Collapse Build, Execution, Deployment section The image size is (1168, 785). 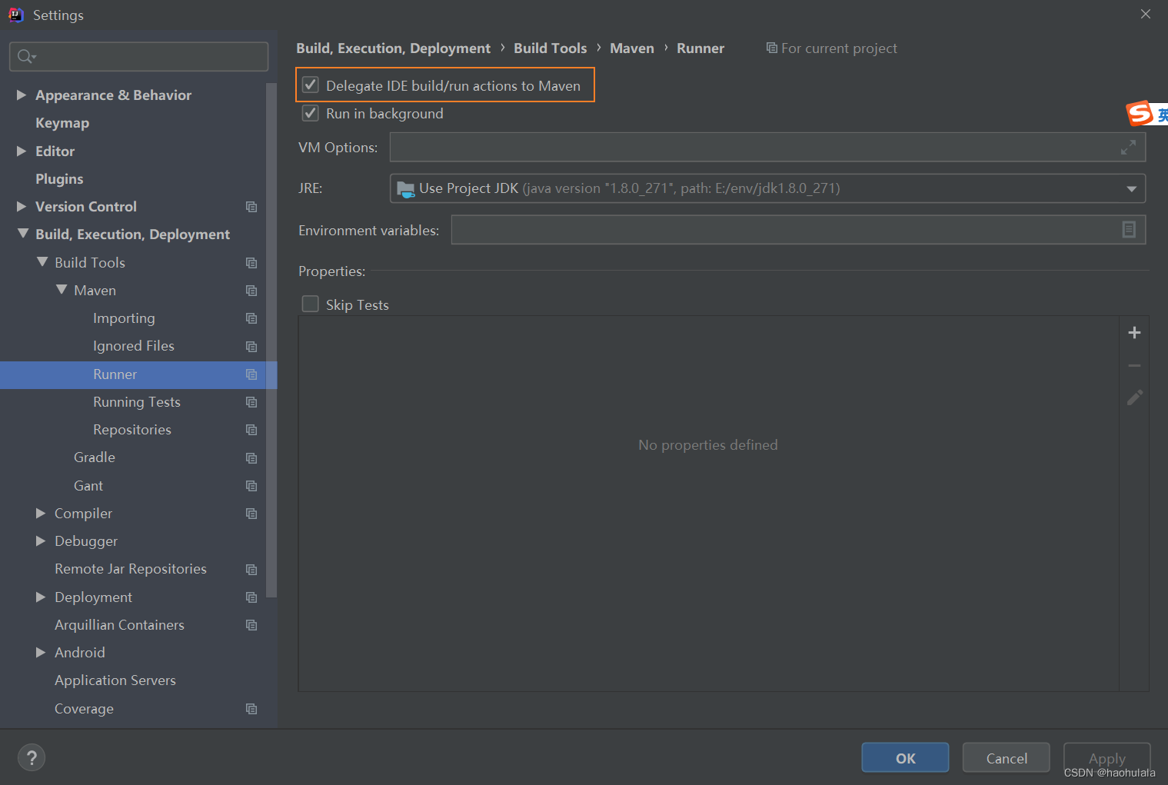tap(22, 234)
